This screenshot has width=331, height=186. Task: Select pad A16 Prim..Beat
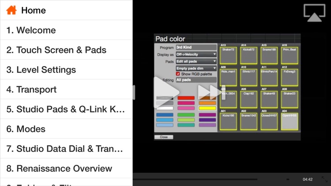tap(290, 56)
